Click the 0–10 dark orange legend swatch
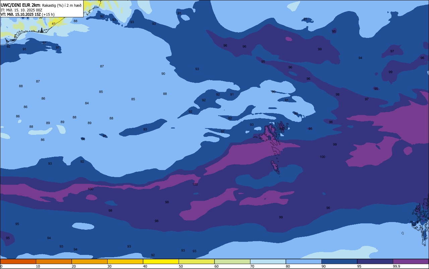429x269 pixels. tap(18, 261)
